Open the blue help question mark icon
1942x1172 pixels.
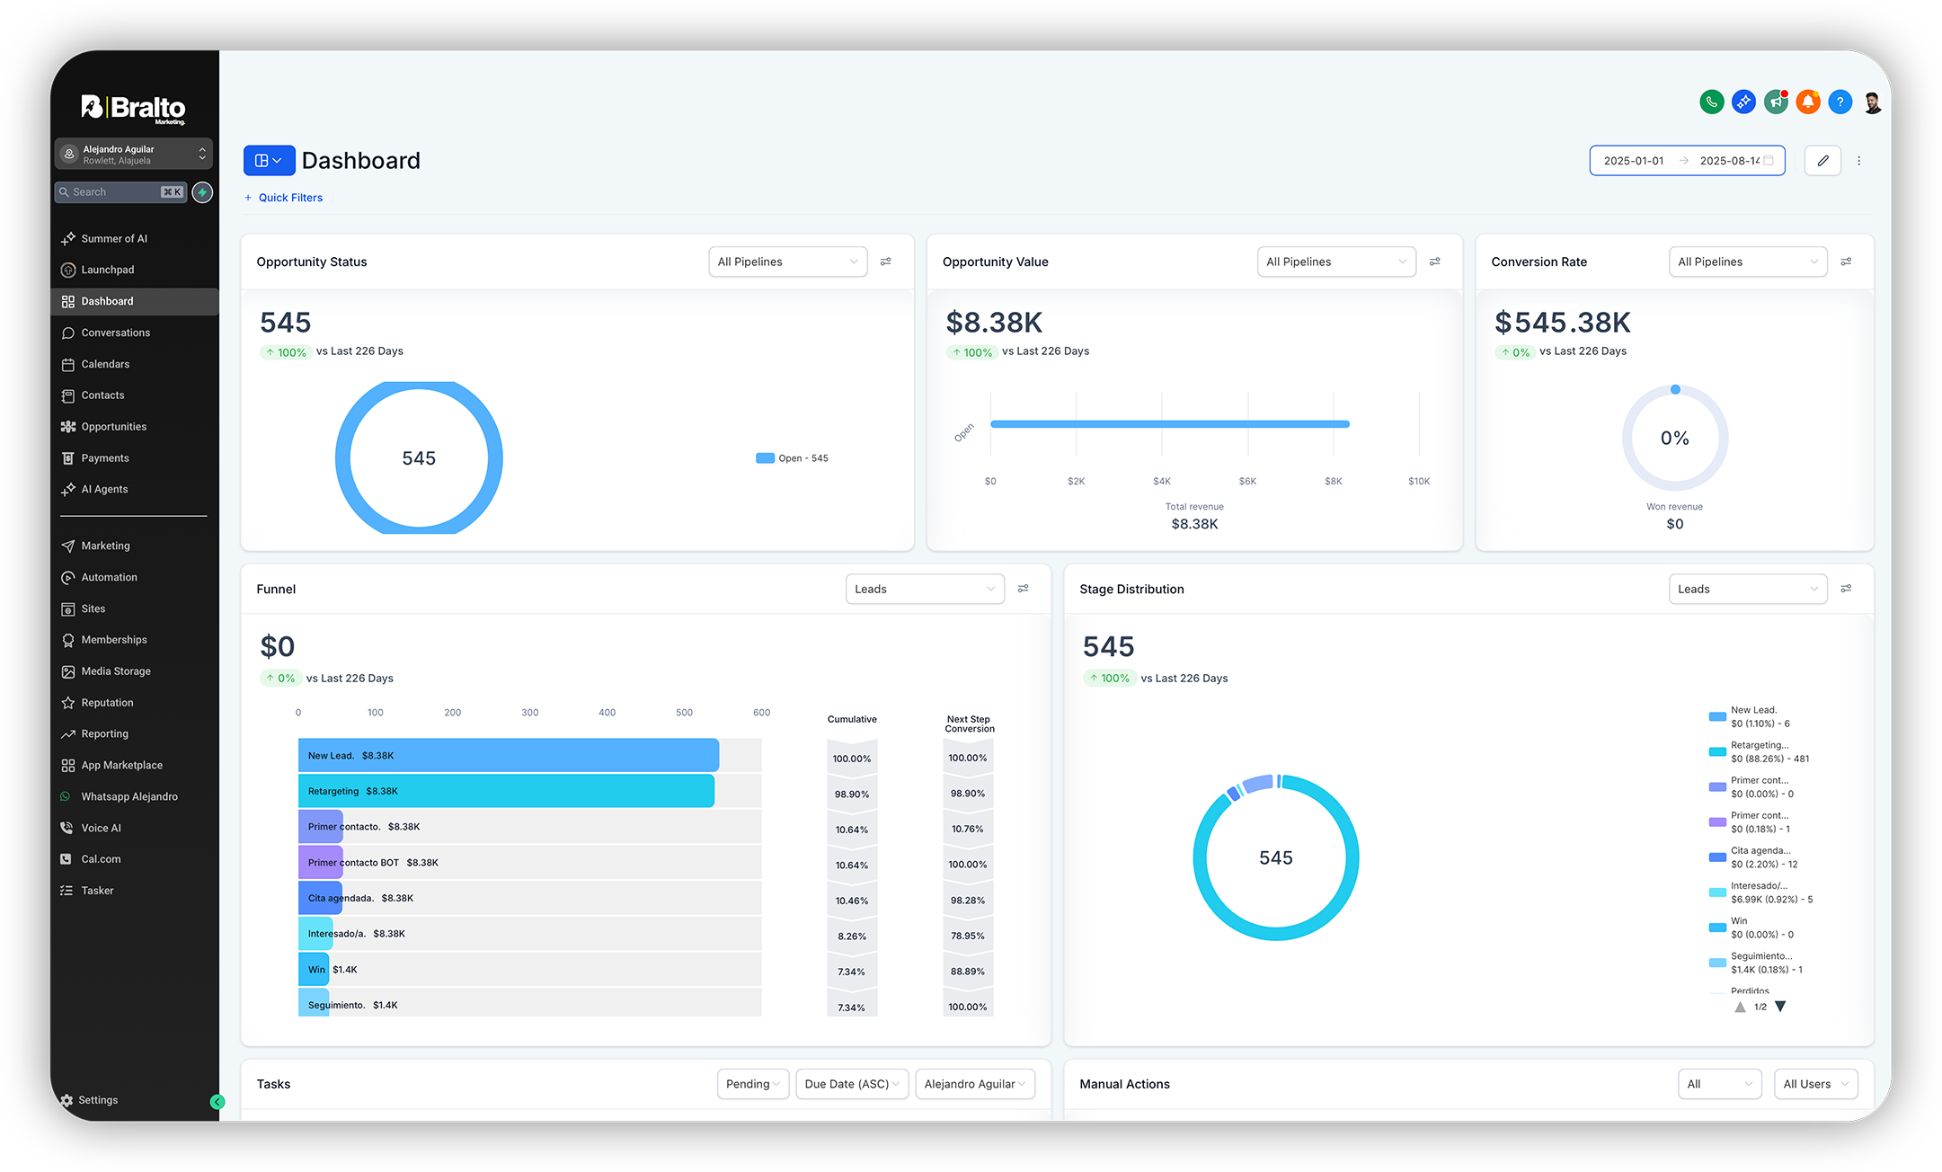[1840, 102]
